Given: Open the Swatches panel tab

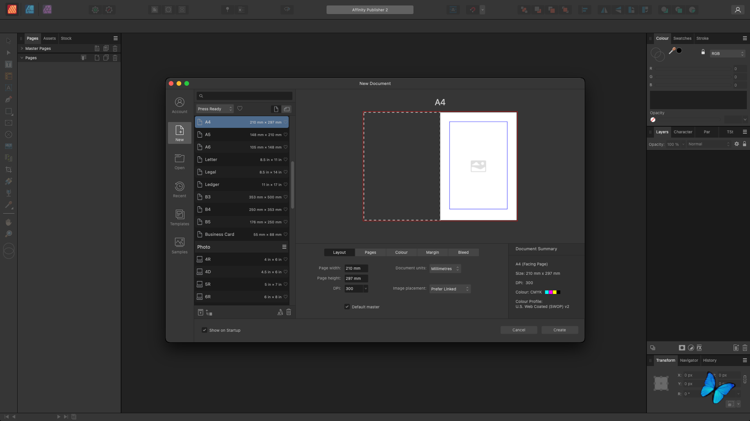Looking at the screenshot, I should pyautogui.click(x=682, y=38).
